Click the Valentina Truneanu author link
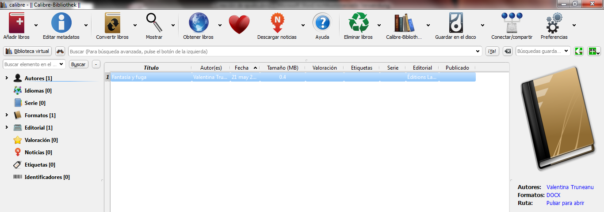 [x=570, y=187]
